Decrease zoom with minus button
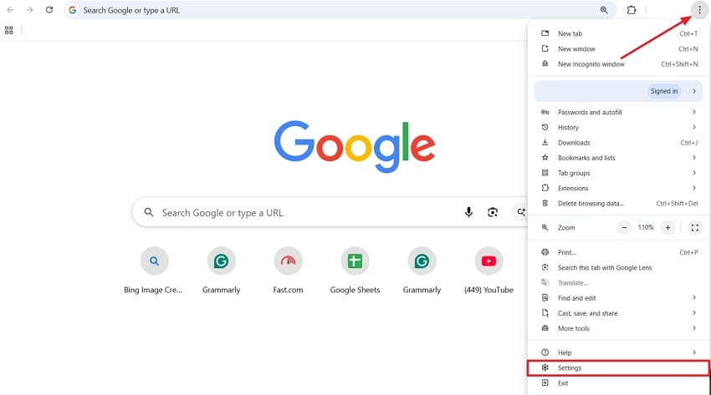Image resolution: width=711 pixels, height=395 pixels. coord(624,228)
